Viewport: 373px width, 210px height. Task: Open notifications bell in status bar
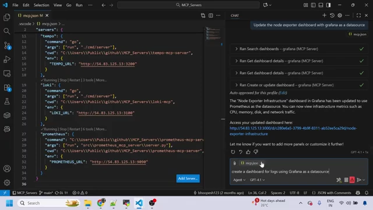367,193
